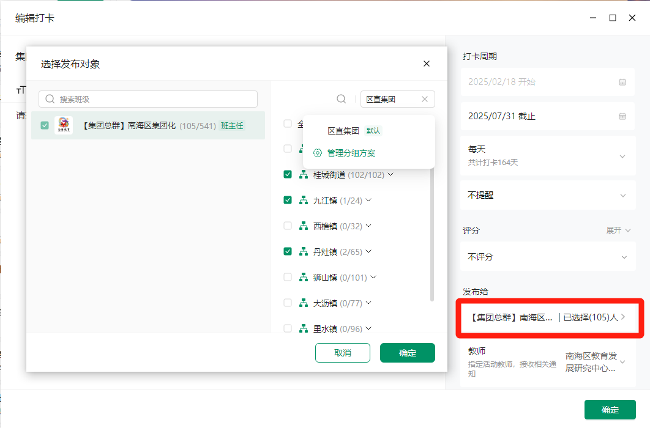
Task: Expand the 西樵镇 (0/32) group
Action: (x=368, y=226)
